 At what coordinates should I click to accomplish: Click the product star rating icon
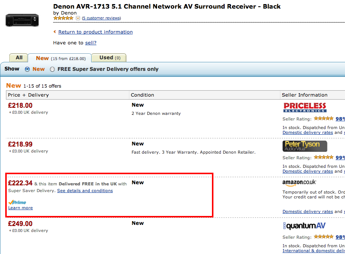pyautogui.click(x=63, y=18)
